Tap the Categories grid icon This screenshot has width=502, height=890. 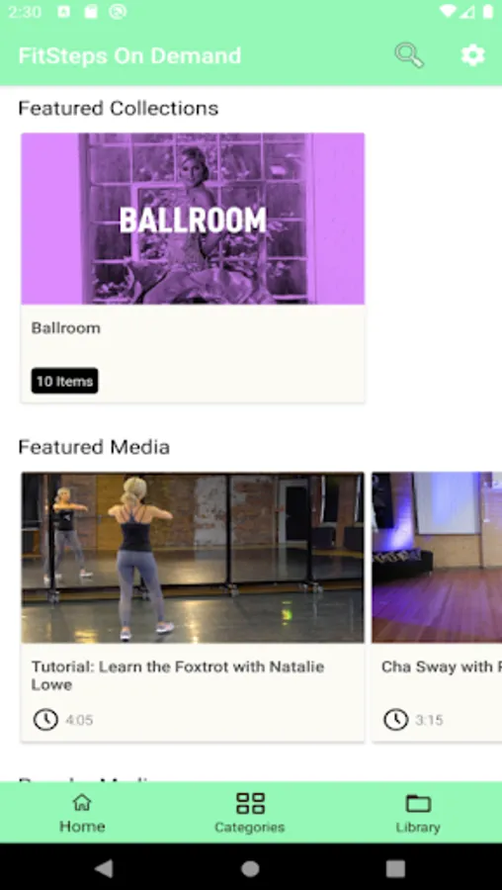point(250,803)
